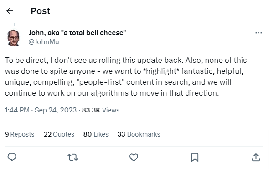Click the display name John, aka "a total bell cheese"

click(x=77, y=33)
